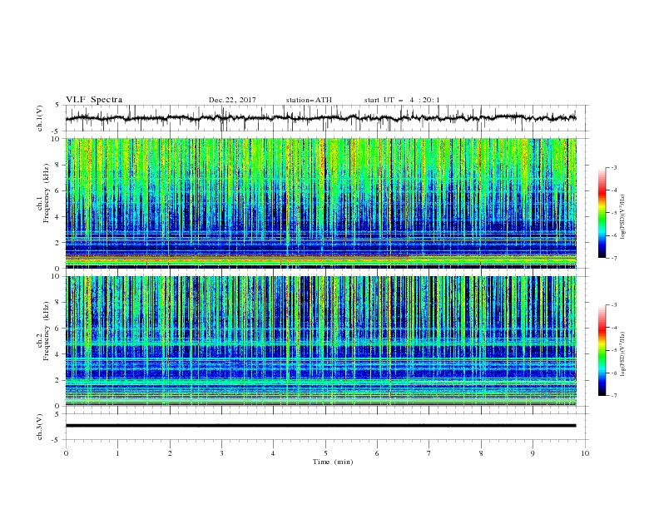Click the '5' tick on time axis
659x509 pixels.
[x=325, y=453]
